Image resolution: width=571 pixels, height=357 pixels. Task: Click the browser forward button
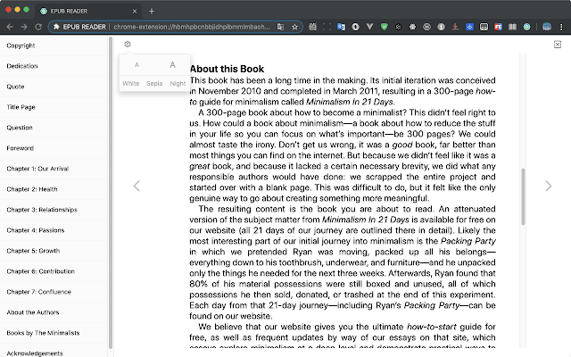(24, 27)
